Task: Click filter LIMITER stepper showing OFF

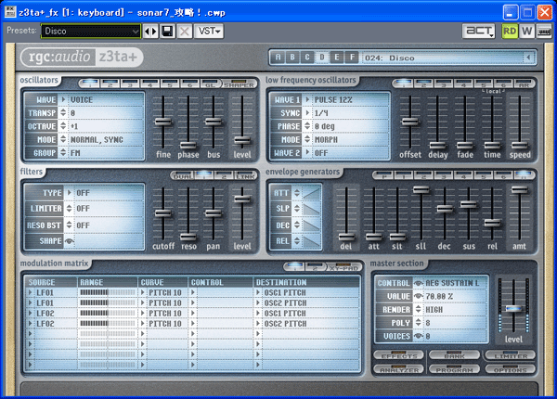Action: click(x=70, y=209)
